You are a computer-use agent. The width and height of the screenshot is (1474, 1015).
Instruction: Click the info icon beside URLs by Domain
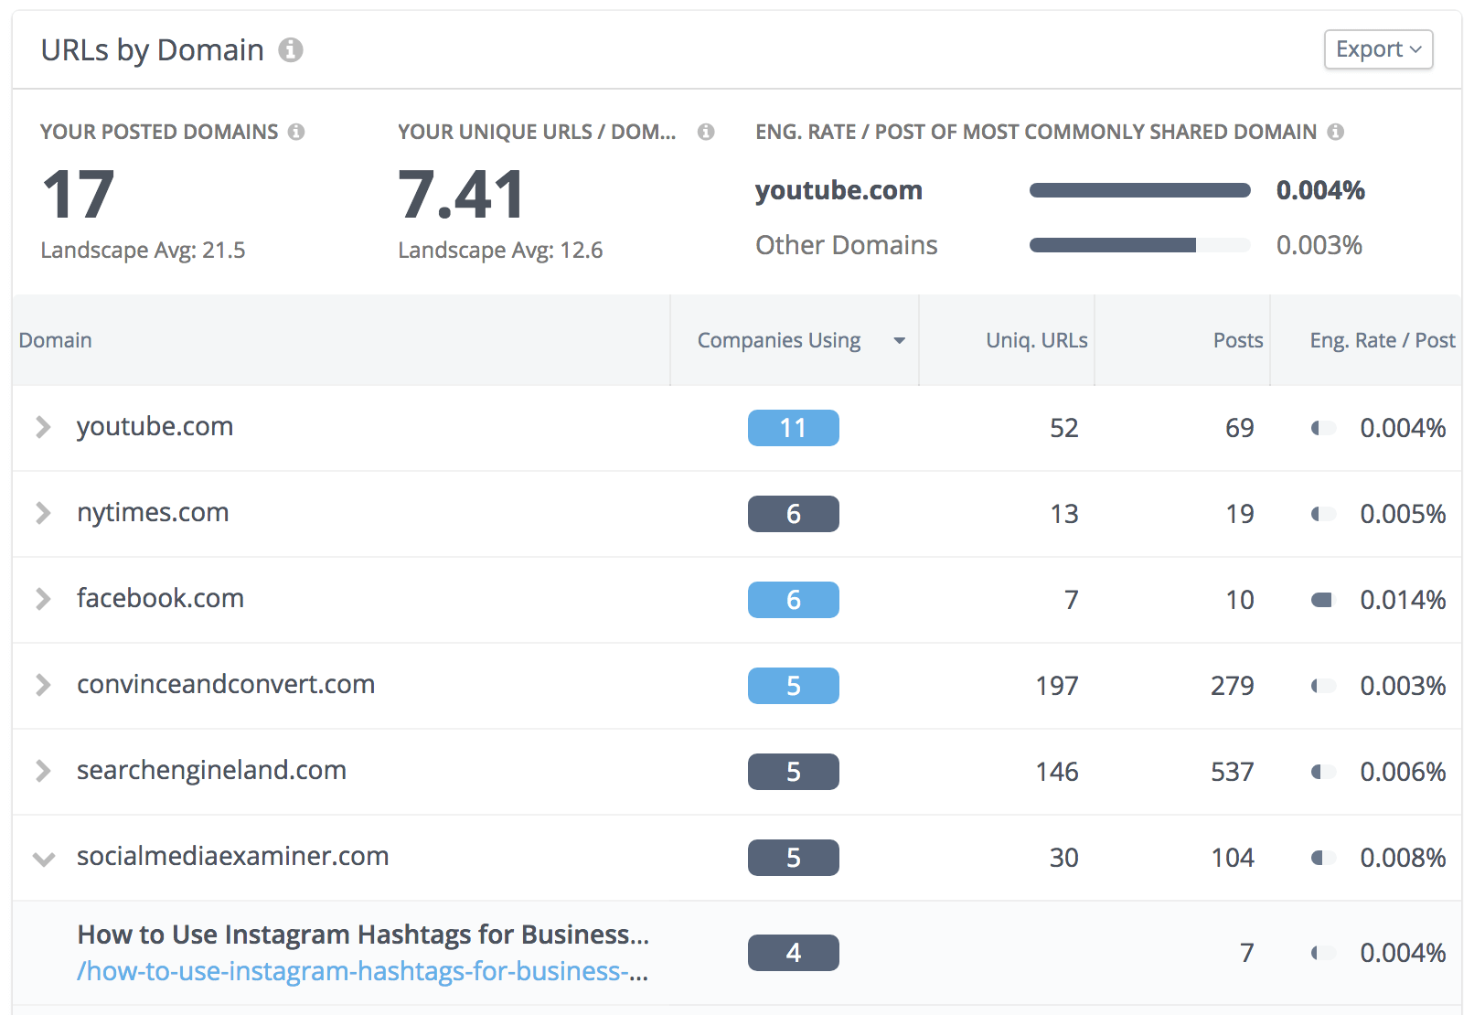(x=291, y=49)
